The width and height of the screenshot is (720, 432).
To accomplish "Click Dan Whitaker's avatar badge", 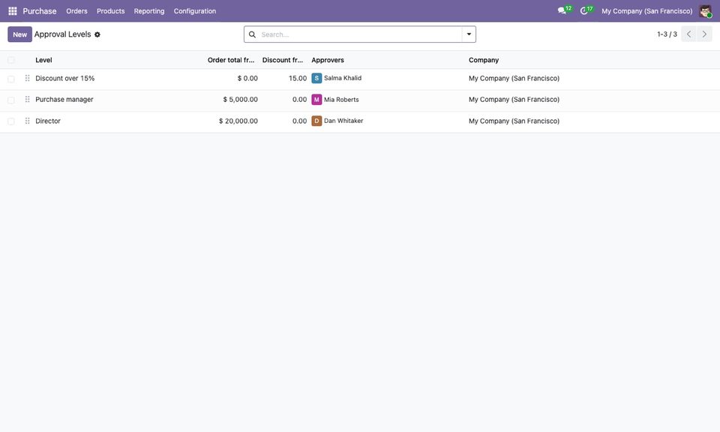I will click(x=316, y=121).
